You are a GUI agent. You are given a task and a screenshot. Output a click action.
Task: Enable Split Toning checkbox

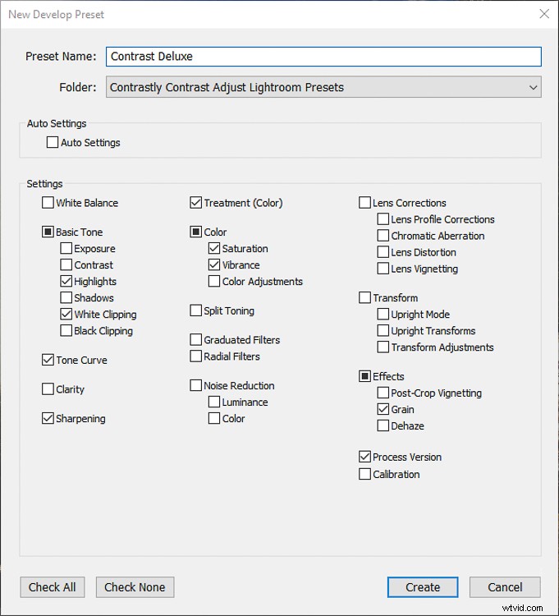click(195, 310)
